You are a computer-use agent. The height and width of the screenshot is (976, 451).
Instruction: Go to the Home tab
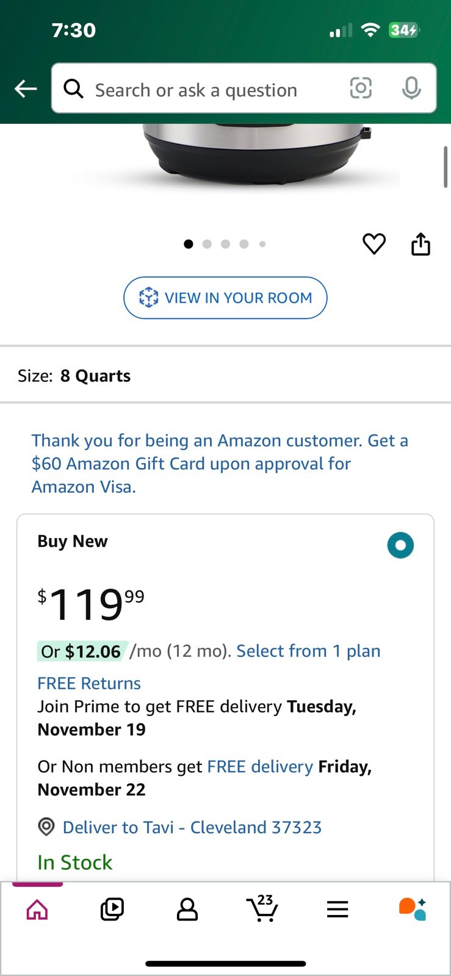coord(37,909)
